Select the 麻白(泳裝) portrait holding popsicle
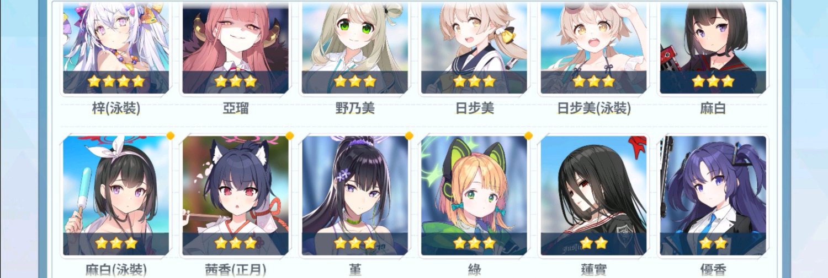 click(116, 195)
